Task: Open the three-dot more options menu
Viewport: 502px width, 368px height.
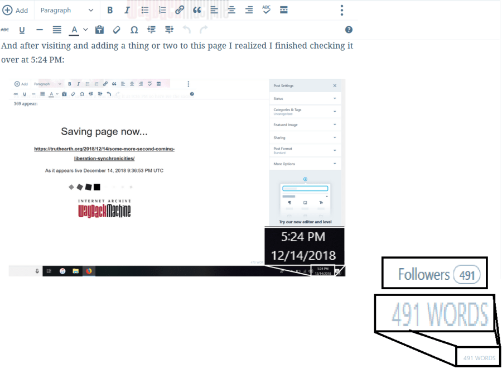Action: pos(342,10)
